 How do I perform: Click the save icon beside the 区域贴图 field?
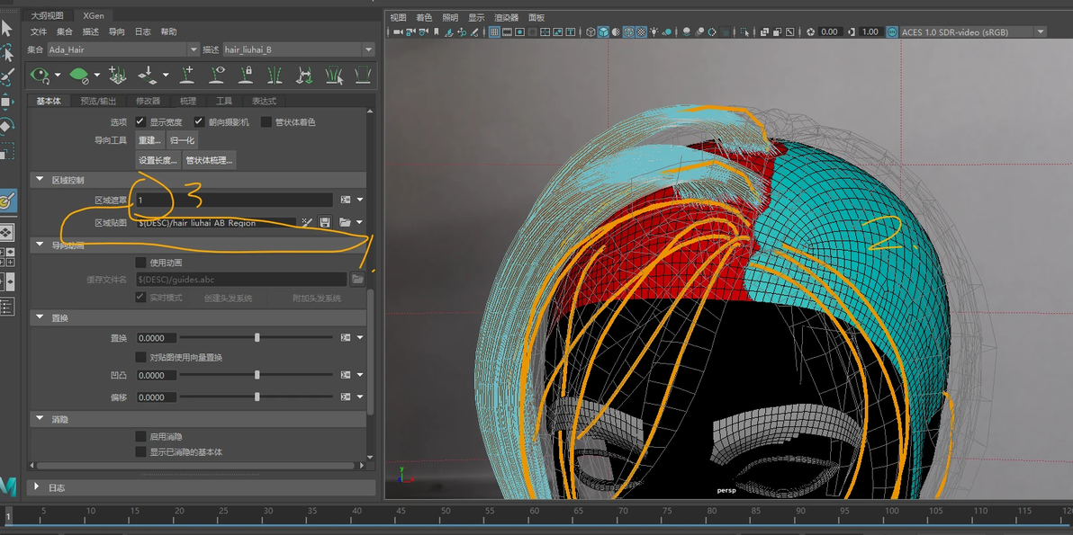tap(325, 222)
